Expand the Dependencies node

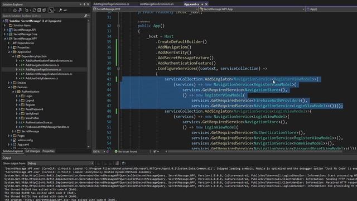pos(9,43)
